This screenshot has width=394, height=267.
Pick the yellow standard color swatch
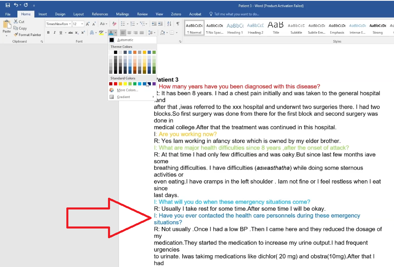125,84
